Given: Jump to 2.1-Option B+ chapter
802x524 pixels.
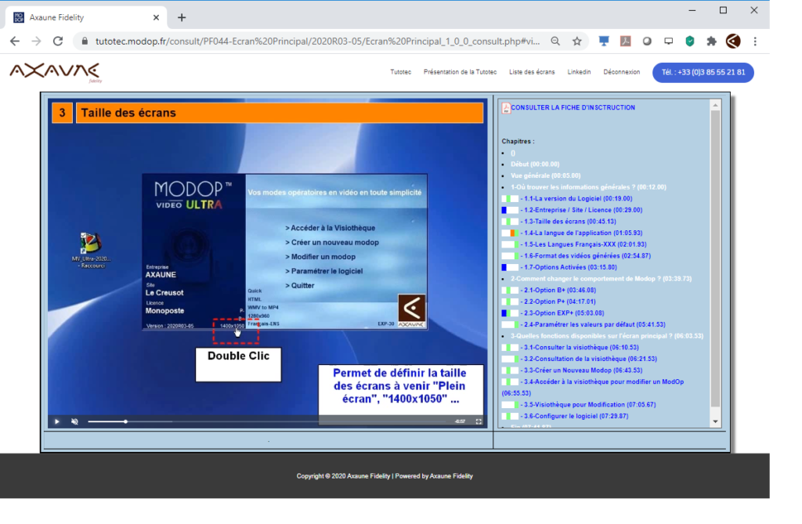Looking at the screenshot, I should 558,290.
